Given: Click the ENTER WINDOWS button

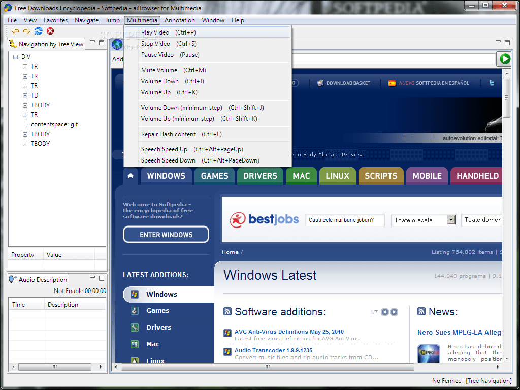Looking at the screenshot, I should (x=166, y=235).
